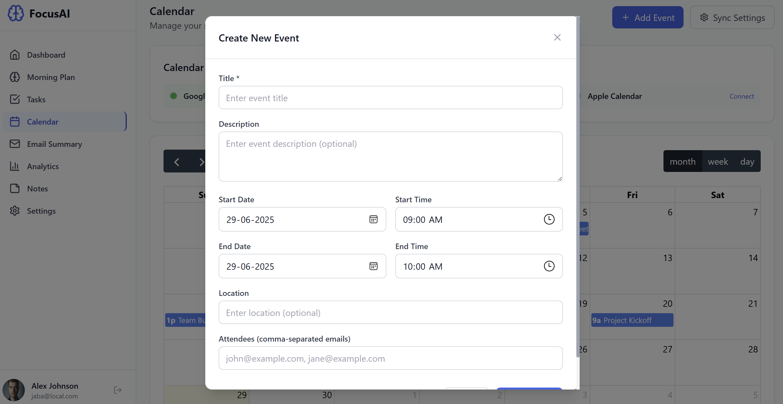Log out using the sign-out icon
This screenshot has height=404, width=783.
[x=117, y=390]
